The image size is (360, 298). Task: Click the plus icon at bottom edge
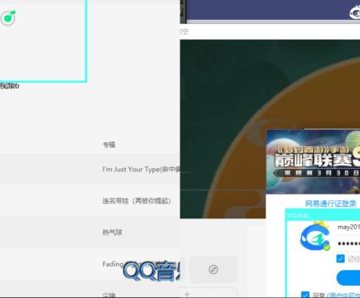(187, 294)
